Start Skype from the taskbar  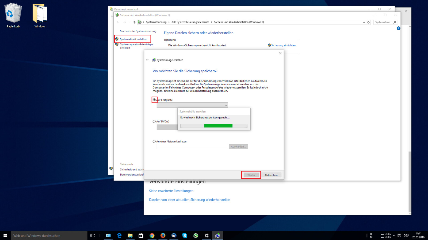[x=185, y=235]
